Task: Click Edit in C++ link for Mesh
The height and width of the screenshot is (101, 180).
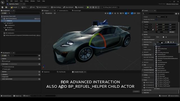Action: point(37,19)
